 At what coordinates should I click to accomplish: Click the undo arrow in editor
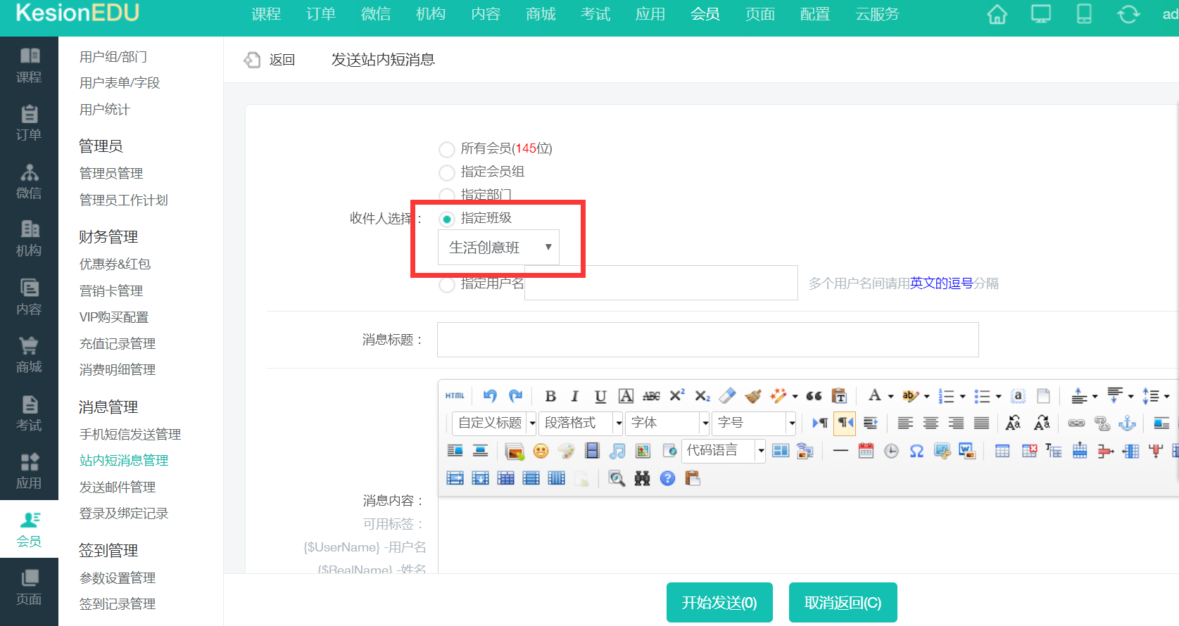(490, 396)
